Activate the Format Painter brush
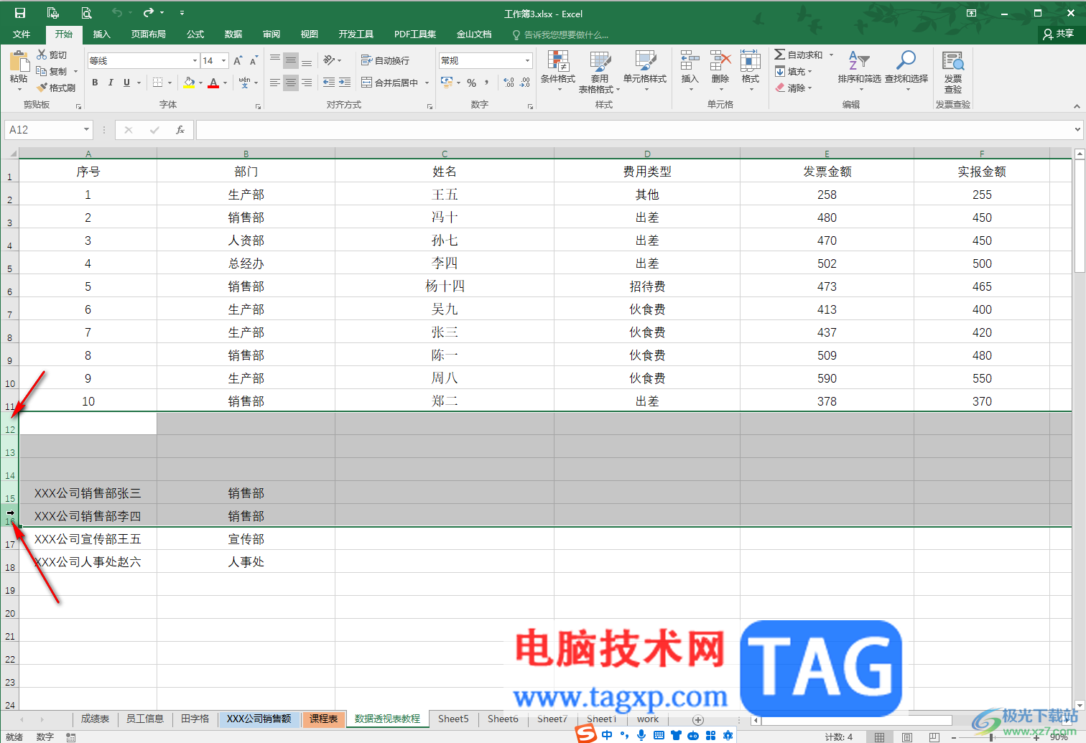Screen dimensions: 1086x743 click(57, 88)
